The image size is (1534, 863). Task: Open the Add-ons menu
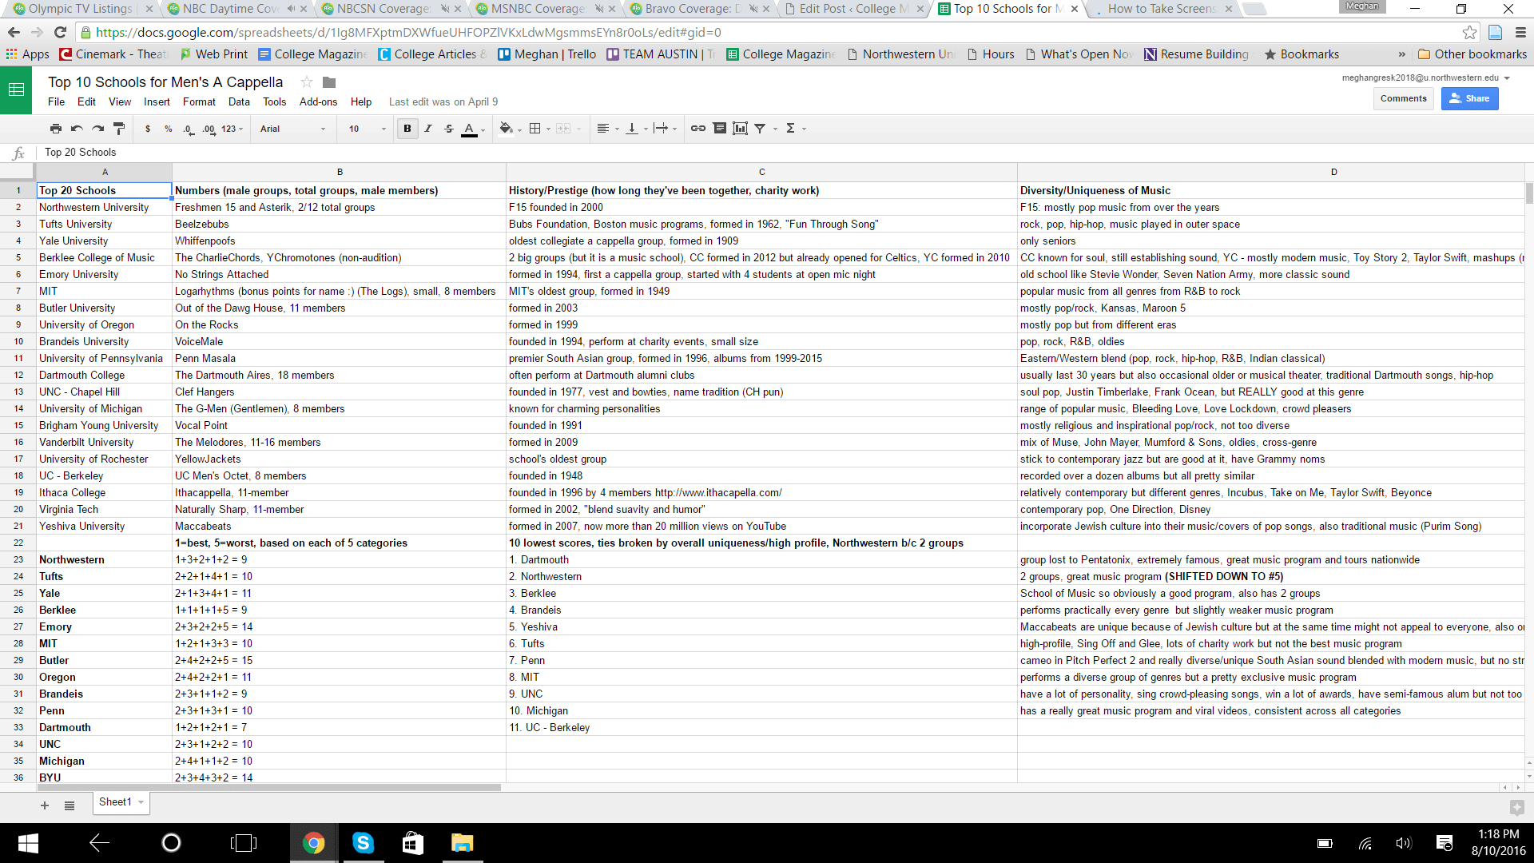[318, 101]
